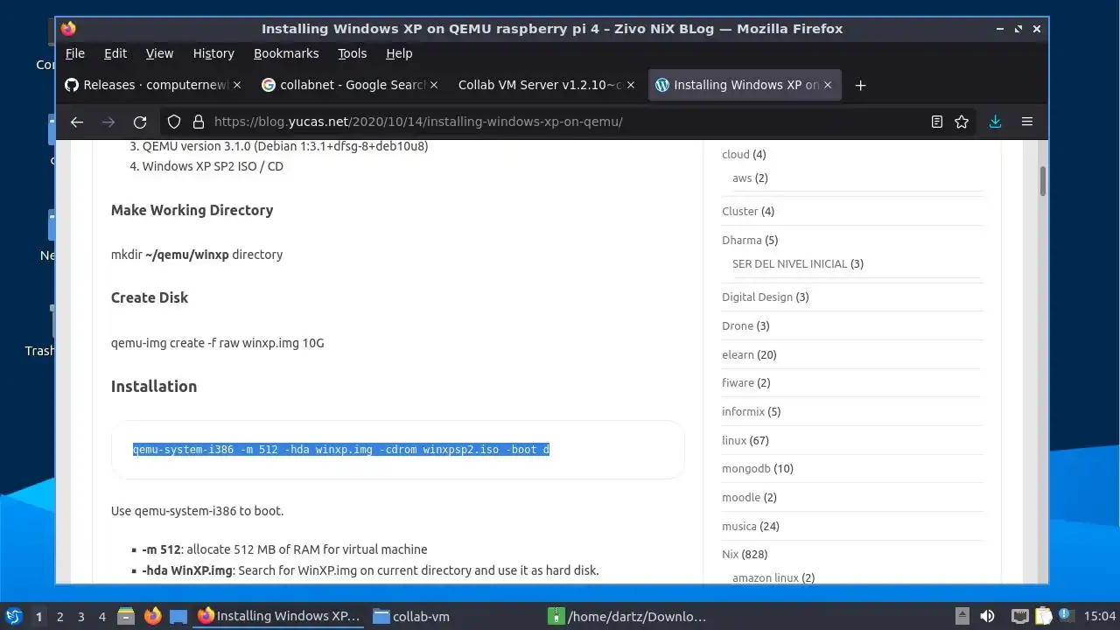Open the elearn category link

point(738,354)
